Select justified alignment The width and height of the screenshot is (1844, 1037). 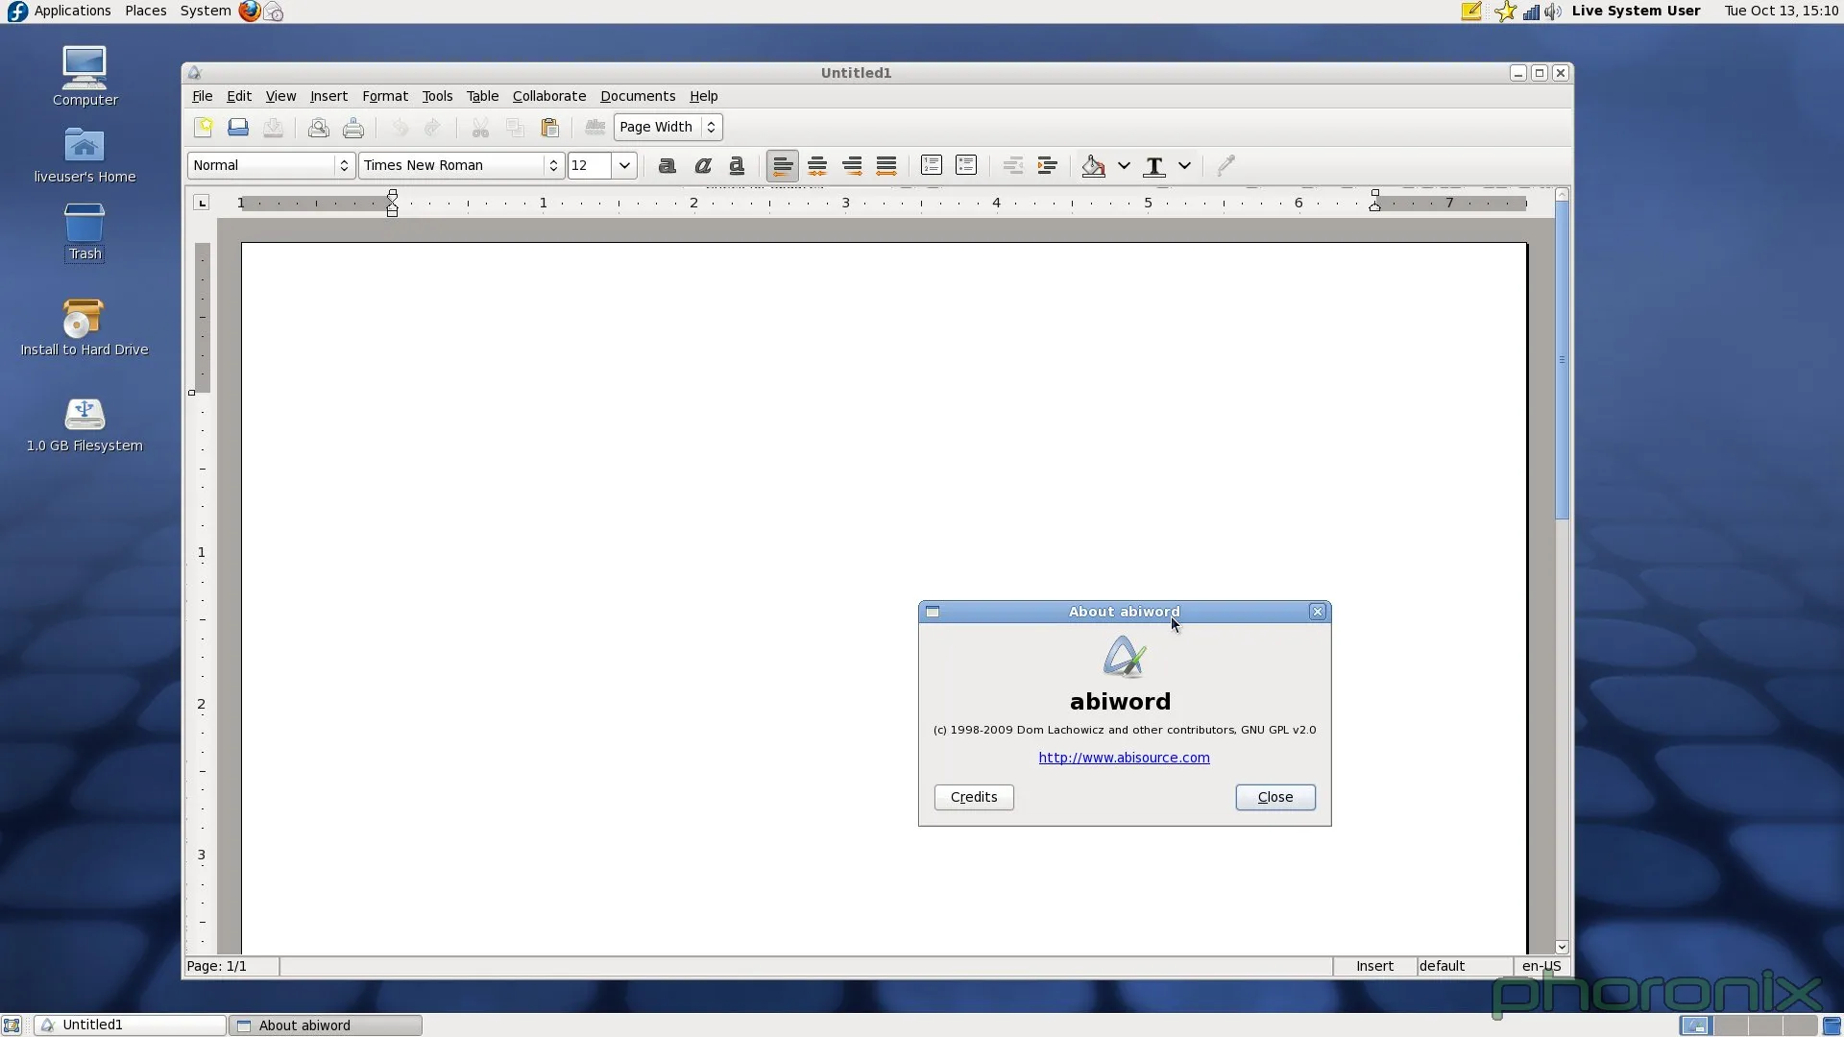click(x=886, y=165)
